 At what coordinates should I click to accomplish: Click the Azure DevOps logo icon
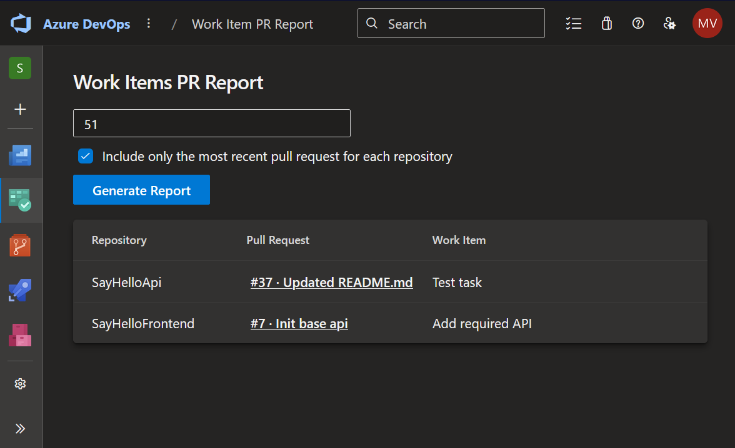click(x=21, y=24)
